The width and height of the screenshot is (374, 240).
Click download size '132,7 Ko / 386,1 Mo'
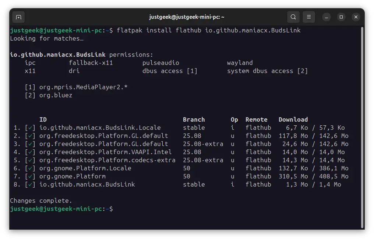tap(314, 168)
